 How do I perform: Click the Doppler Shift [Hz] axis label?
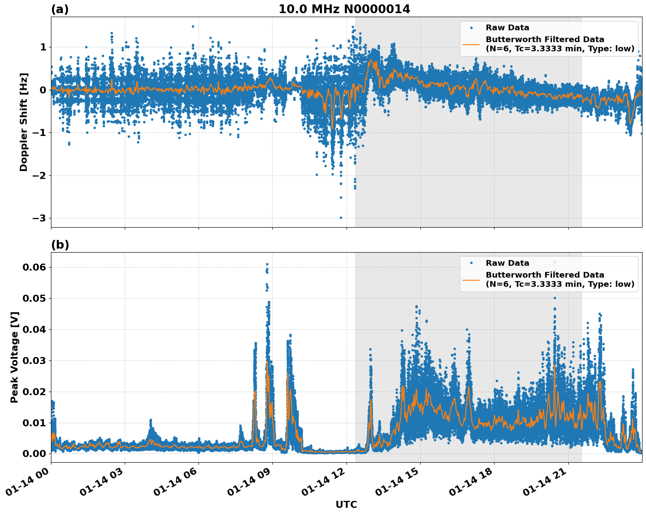click(26, 118)
